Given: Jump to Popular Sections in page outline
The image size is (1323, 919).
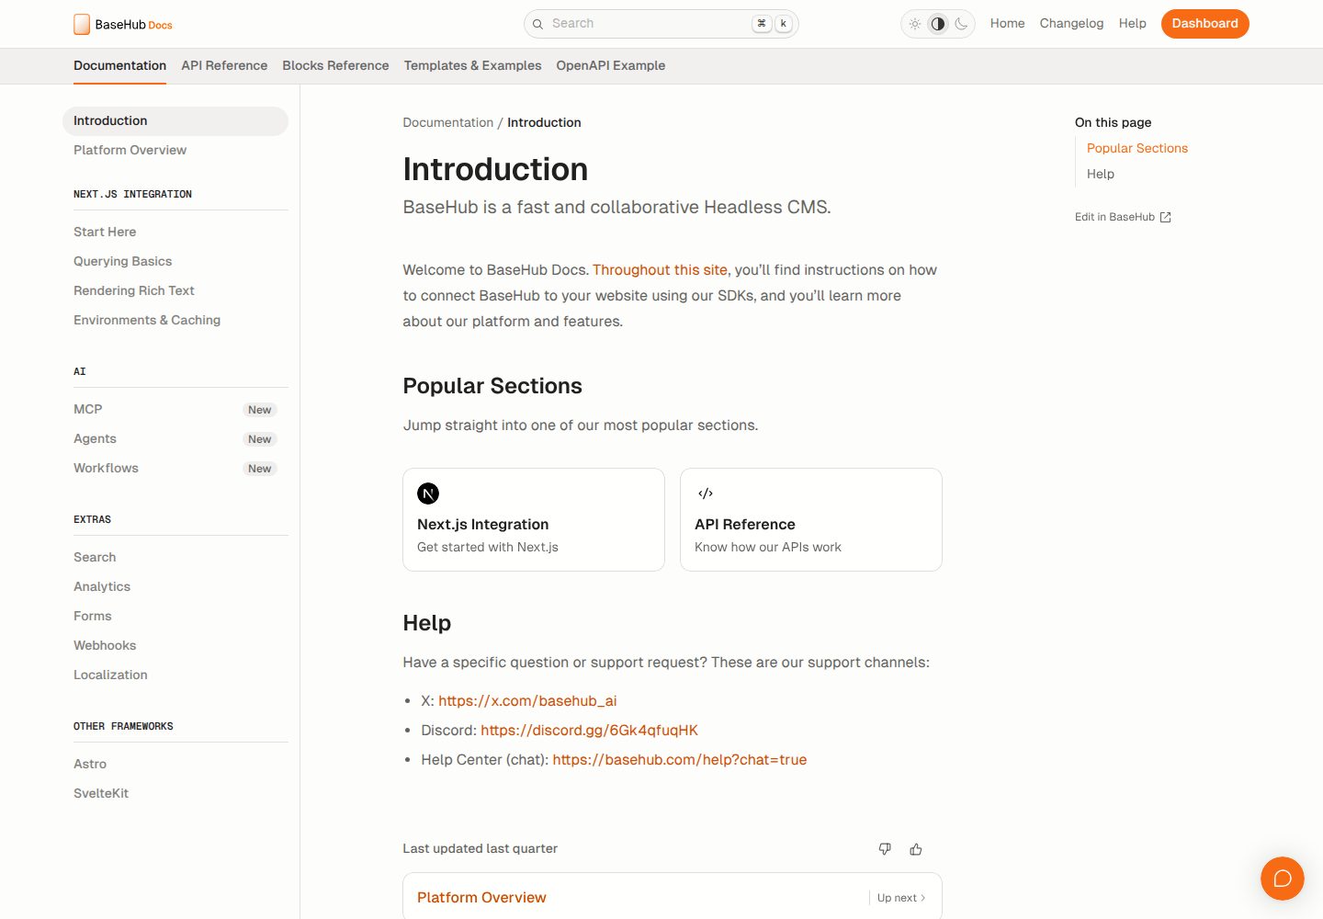Looking at the screenshot, I should pos(1137,149).
